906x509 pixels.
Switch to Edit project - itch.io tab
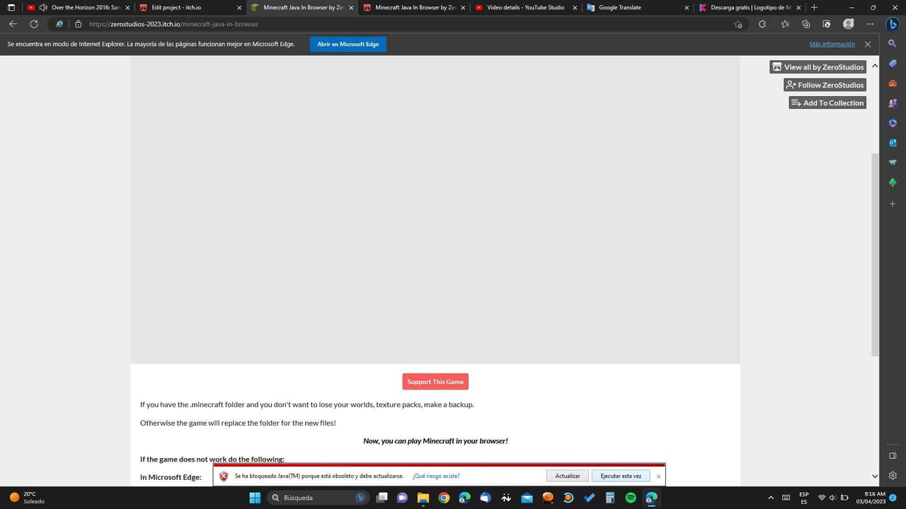189,7
